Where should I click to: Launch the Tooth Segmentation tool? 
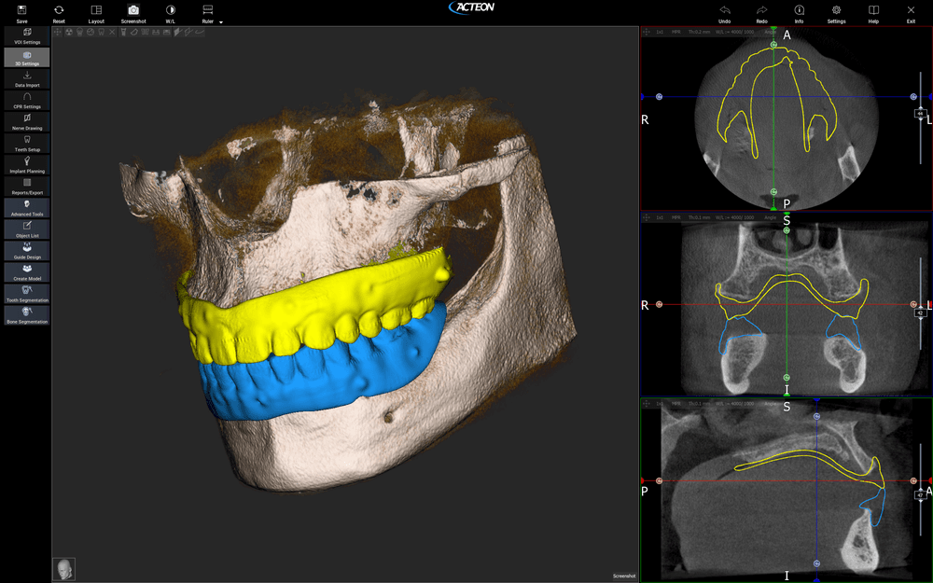27,294
